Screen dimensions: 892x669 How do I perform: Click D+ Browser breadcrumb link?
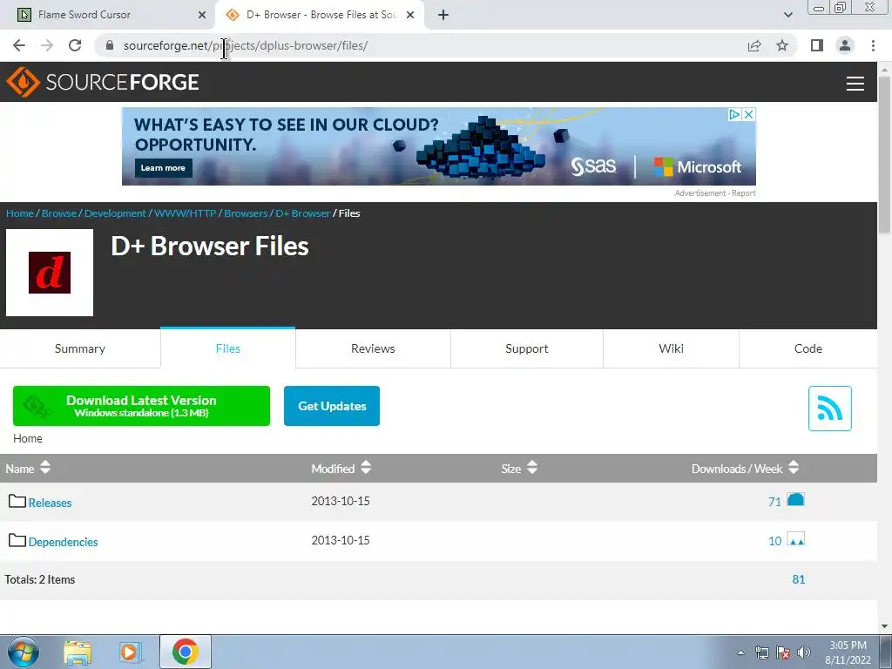[303, 213]
